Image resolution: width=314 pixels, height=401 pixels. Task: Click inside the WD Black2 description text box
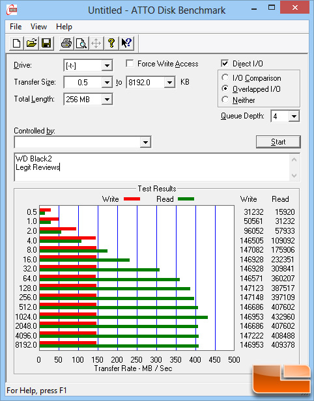click(x=152, y=167)
